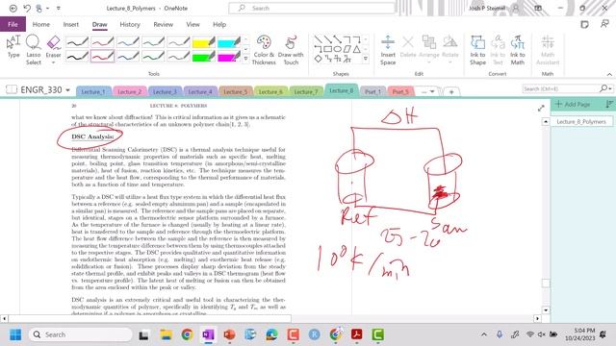Choose the Eraser tool
This screenshot has width=616, height=346.
tap(54, 45)
